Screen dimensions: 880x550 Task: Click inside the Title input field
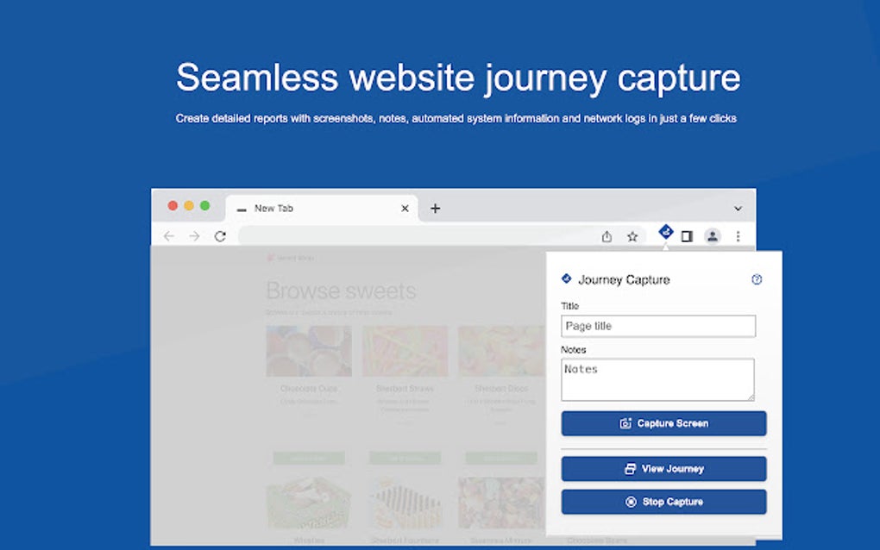(x=657, y=326)
